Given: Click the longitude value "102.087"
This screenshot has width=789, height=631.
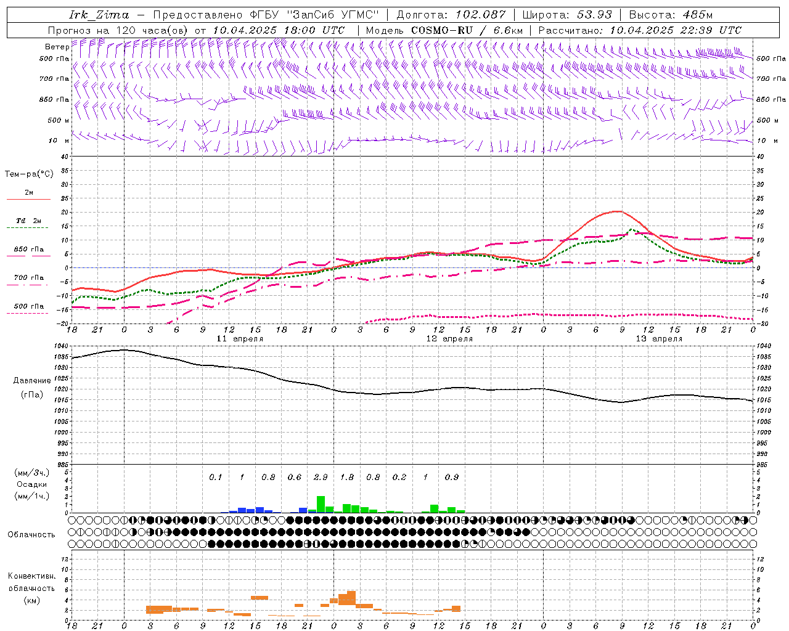Looking at the screenshot, I should 480,15.
